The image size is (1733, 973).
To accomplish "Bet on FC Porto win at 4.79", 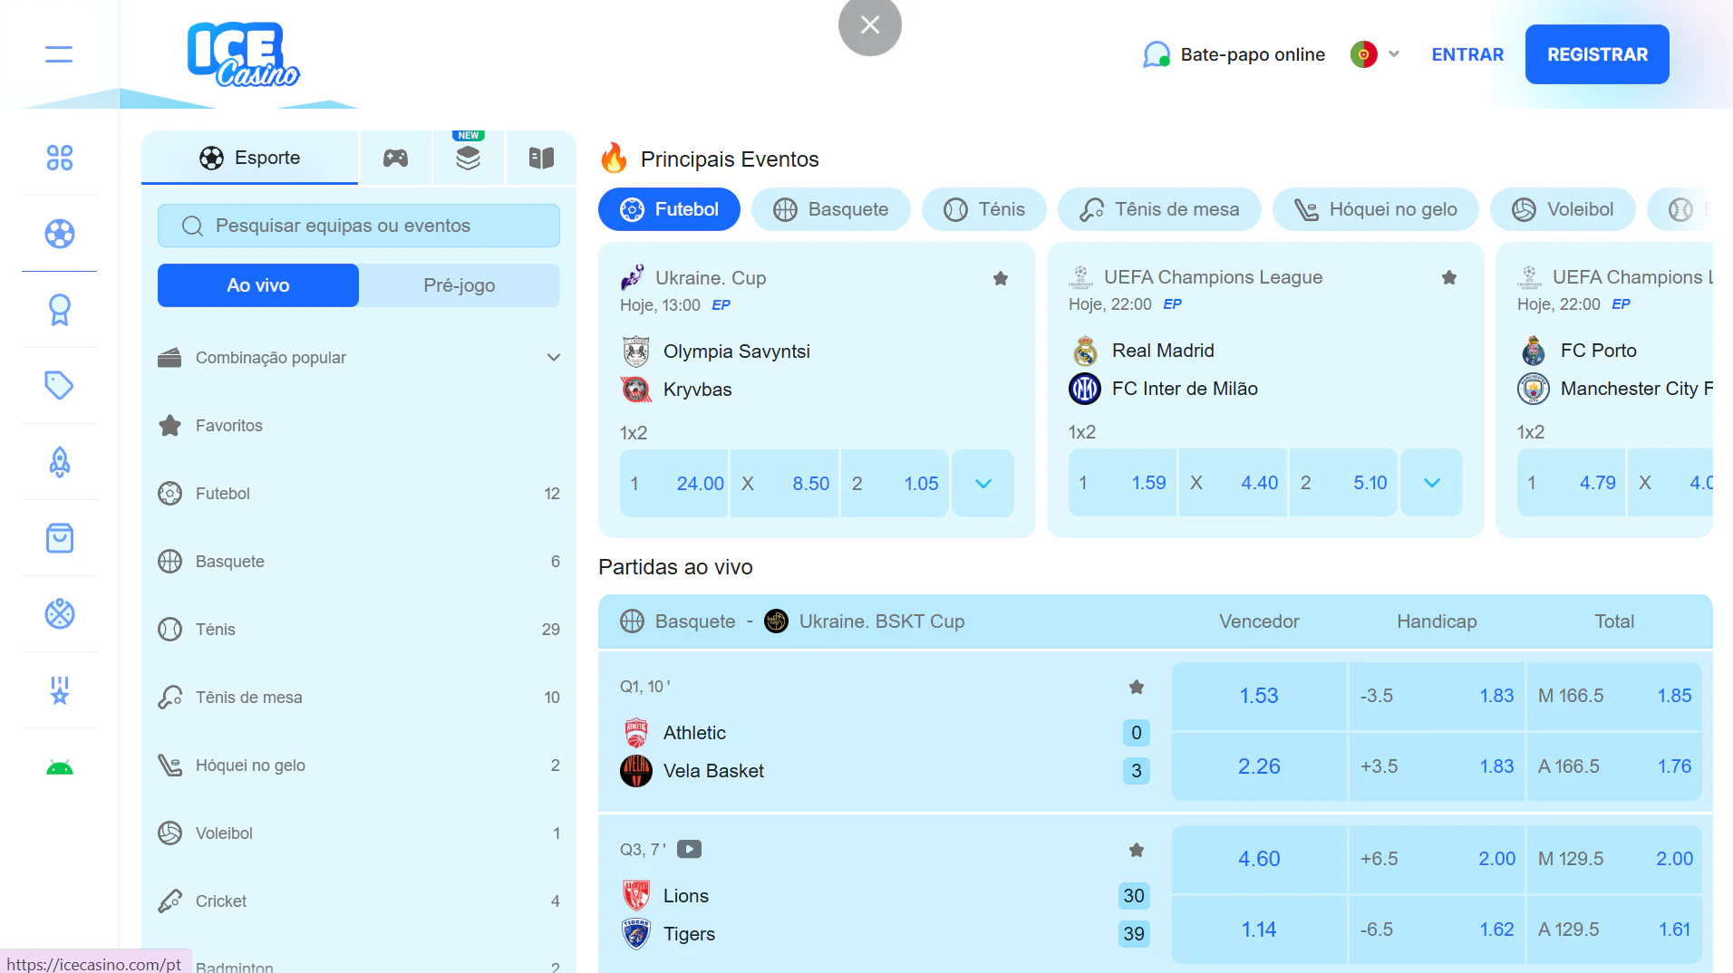I will (1572, 483).
